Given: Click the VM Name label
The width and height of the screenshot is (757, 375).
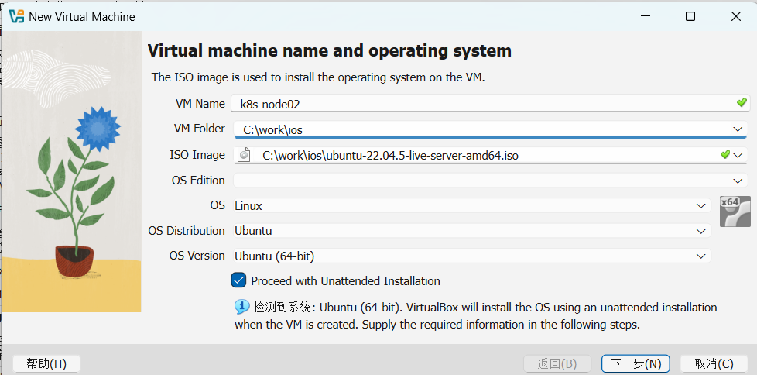Looking at the screenshot, I should (200, 104).
